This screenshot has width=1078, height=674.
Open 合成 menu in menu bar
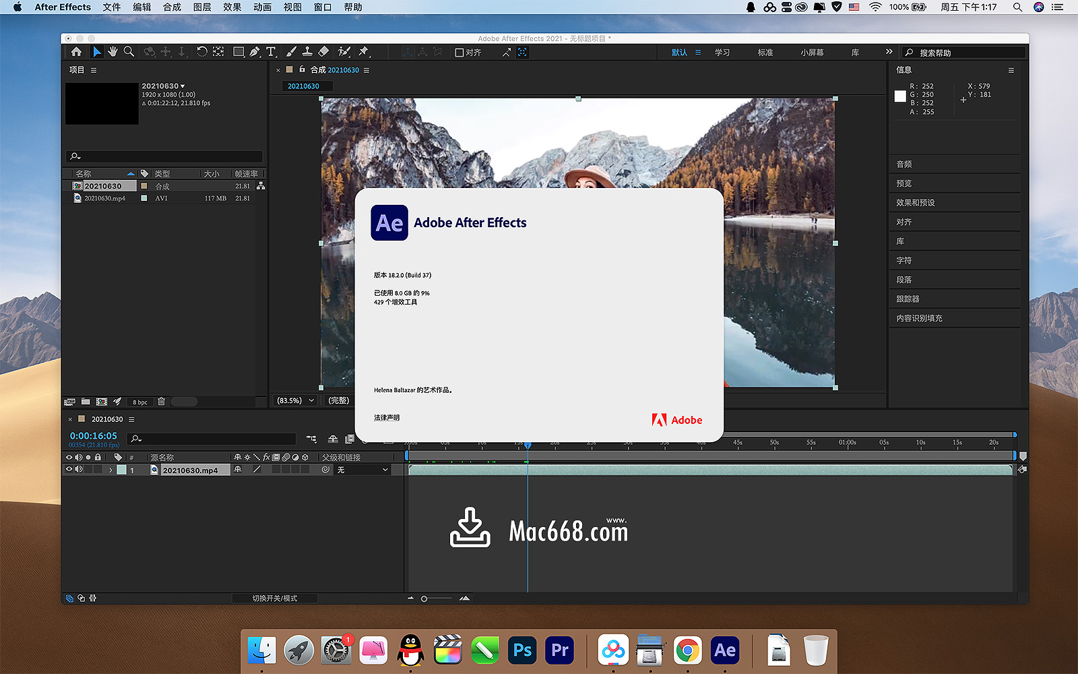[172, 7]
